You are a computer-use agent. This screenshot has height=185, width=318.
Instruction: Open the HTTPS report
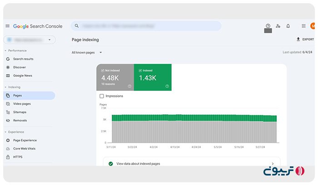click(18, 157)
